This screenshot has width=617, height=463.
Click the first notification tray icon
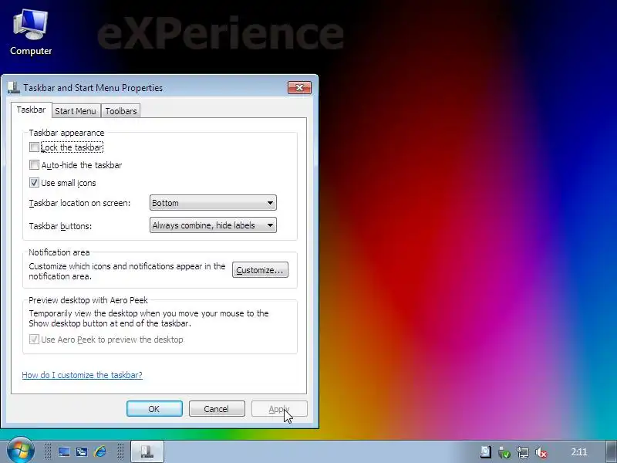486,452
